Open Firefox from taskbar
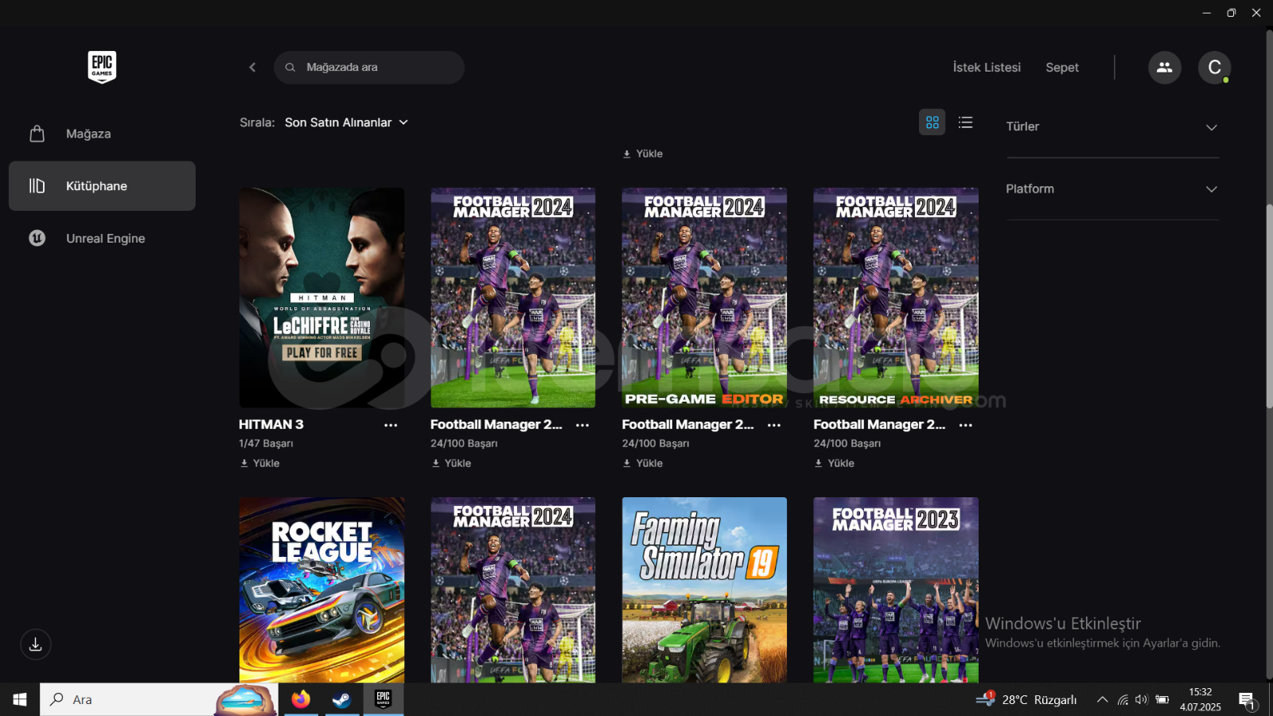This screenshot has width=1273, height=716. click(x=301, y=699)
